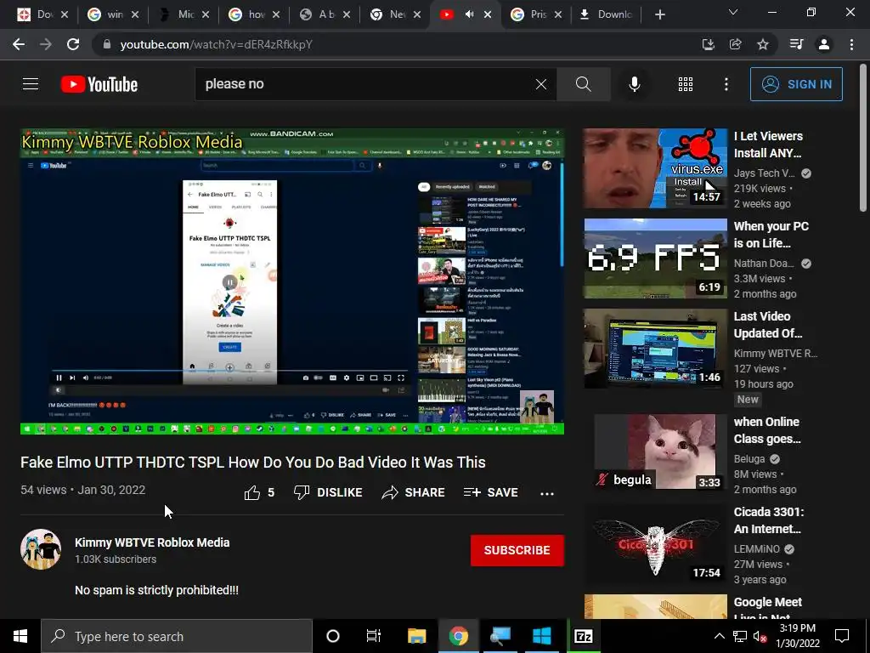The image size is (870, 653).
Task: Open the tab search chevron
Action: [x=733, y=12]
